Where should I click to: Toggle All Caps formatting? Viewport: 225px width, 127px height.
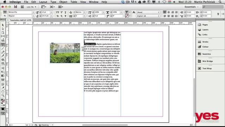coord(58,12)
